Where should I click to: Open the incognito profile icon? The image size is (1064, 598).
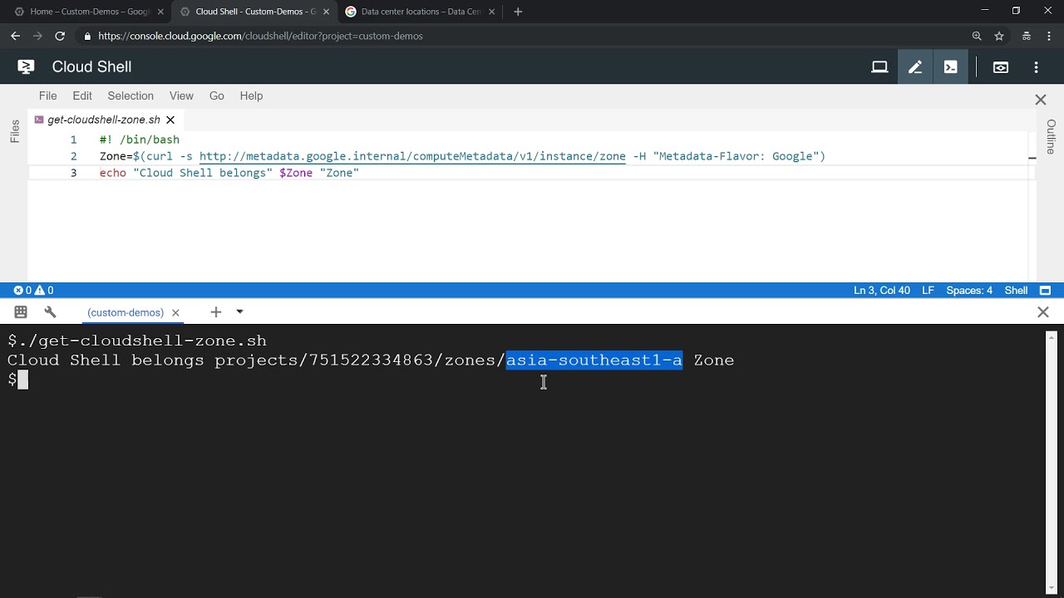tap(1027, 36)
